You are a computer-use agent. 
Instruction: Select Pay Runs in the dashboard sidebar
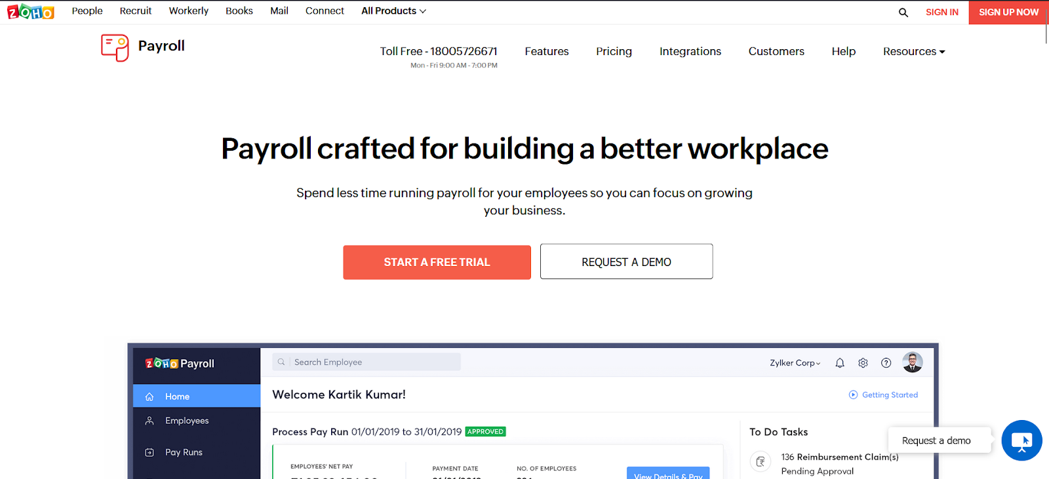[x=197, y=452]
